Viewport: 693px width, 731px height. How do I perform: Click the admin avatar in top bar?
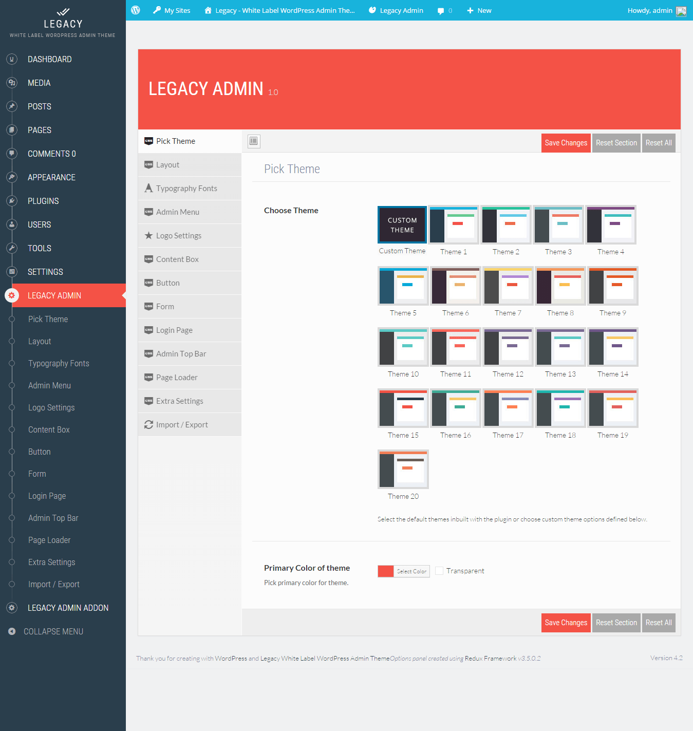(x=681, y=11)
